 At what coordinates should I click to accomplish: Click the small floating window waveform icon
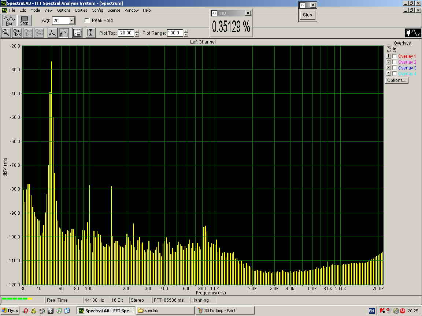(302, 5)
